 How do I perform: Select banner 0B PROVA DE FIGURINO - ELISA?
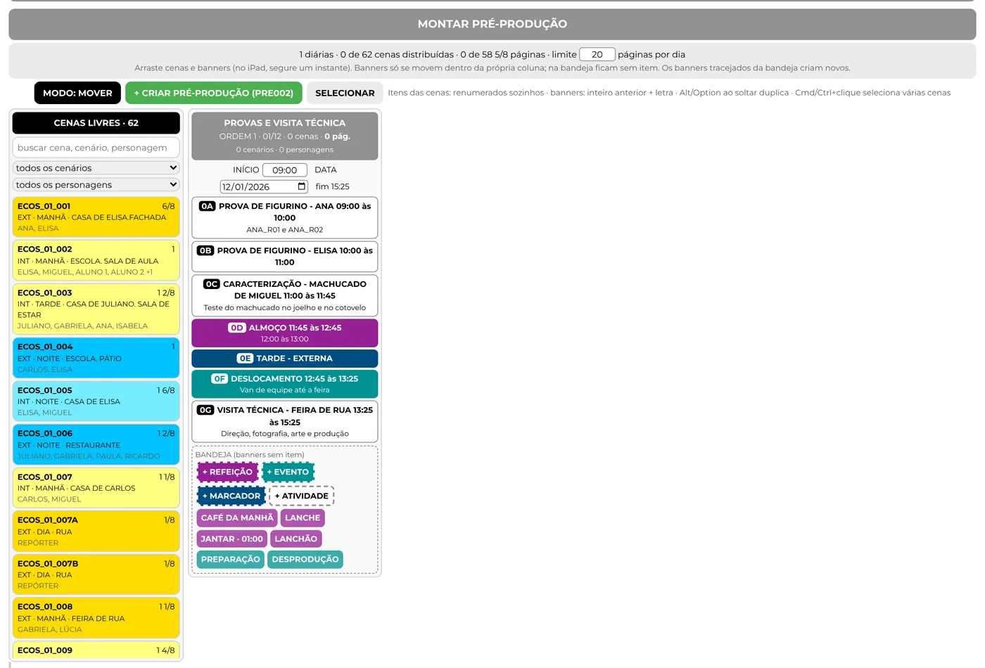[285, 256]
